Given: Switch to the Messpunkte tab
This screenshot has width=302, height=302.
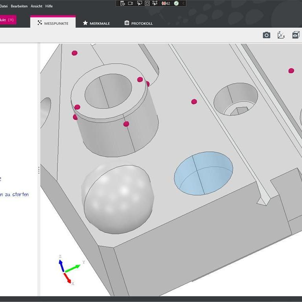Looking at the screenshot, I should (53, 23).
